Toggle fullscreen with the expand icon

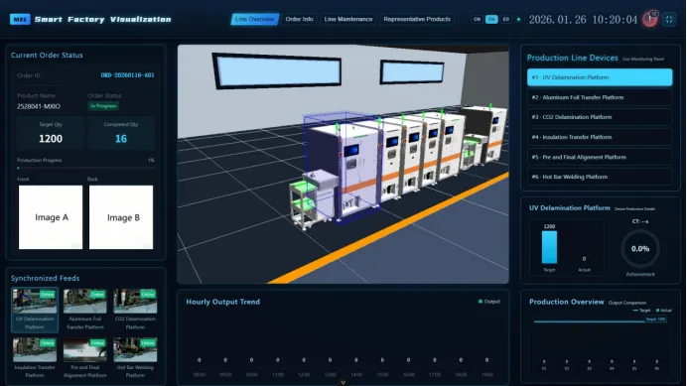[x=669, y=19]
